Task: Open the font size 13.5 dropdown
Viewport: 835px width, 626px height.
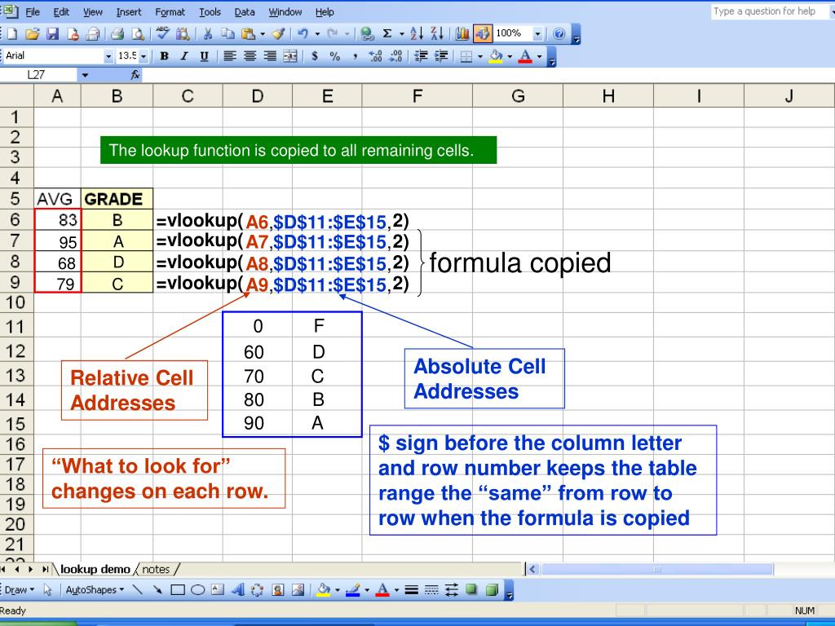Action: pos(144,56)
